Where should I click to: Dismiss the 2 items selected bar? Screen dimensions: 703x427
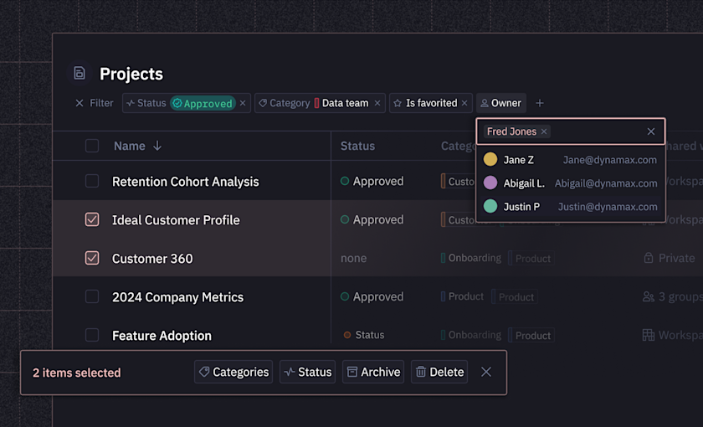tap(486, 372)
